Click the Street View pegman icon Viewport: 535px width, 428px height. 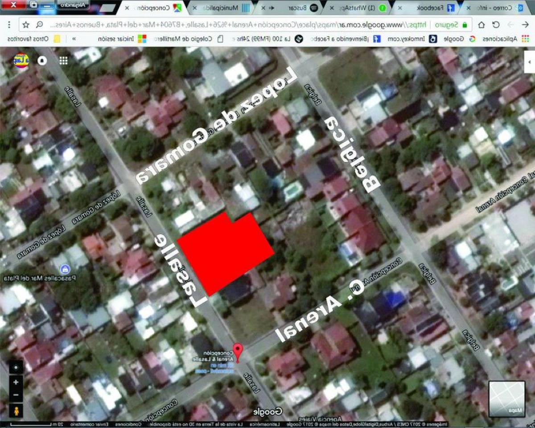[x=16, y=411]
